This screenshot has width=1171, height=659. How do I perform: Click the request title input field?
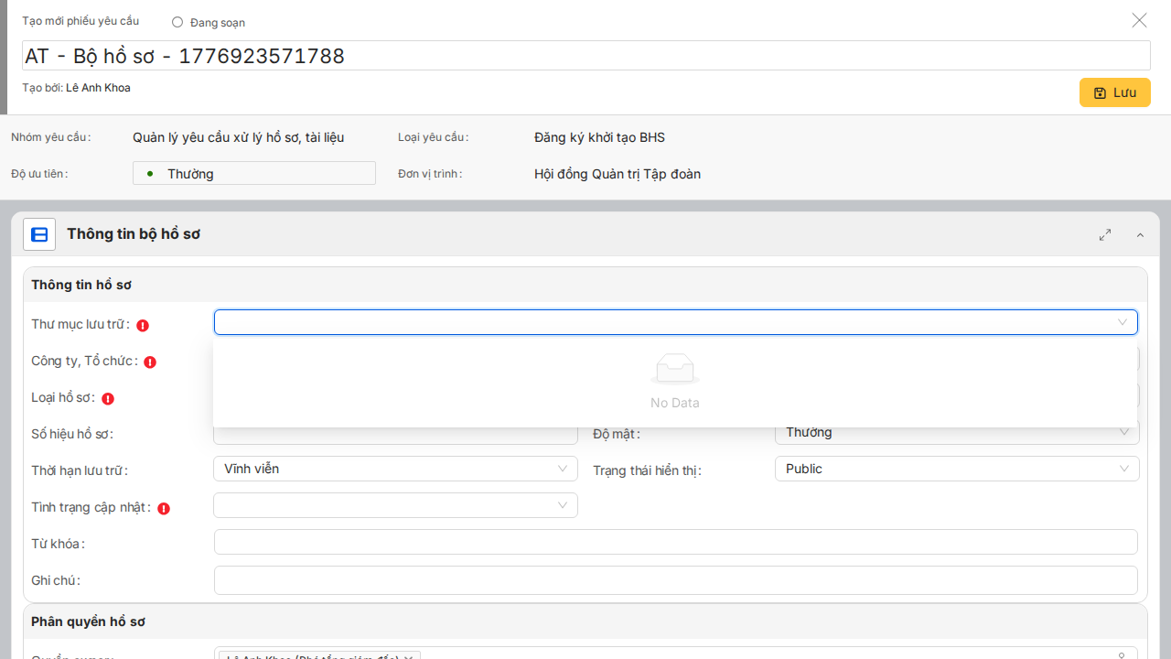[x=585, y=56]
